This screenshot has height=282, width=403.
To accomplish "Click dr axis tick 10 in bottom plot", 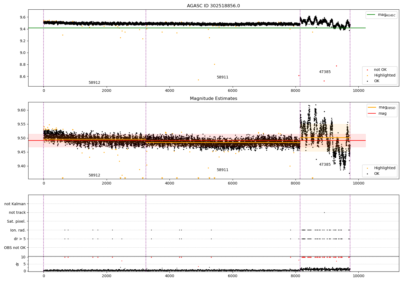I will [x=23, y=257].
